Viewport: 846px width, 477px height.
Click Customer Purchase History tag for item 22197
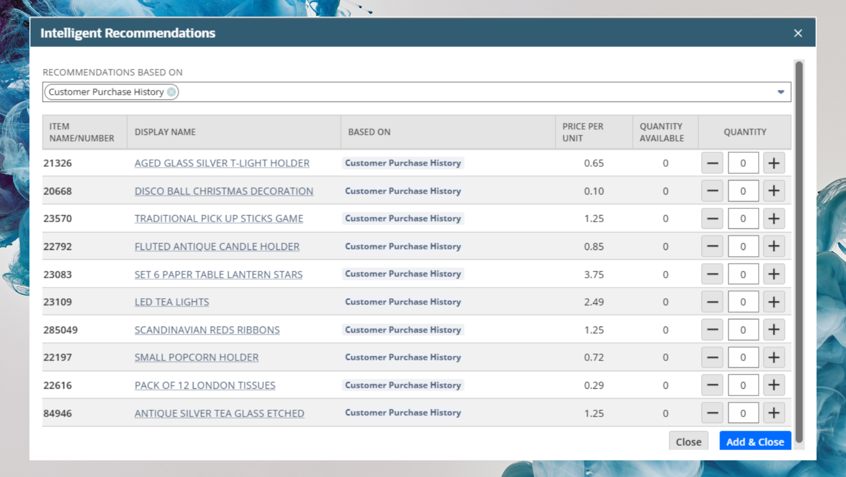[x=403, y=357]
